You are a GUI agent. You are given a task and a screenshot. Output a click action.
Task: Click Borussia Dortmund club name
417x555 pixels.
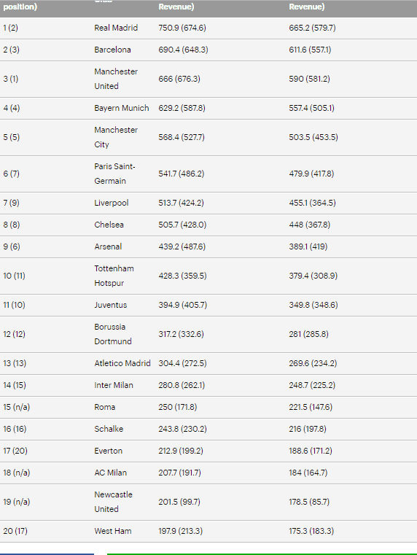point(113,334)
